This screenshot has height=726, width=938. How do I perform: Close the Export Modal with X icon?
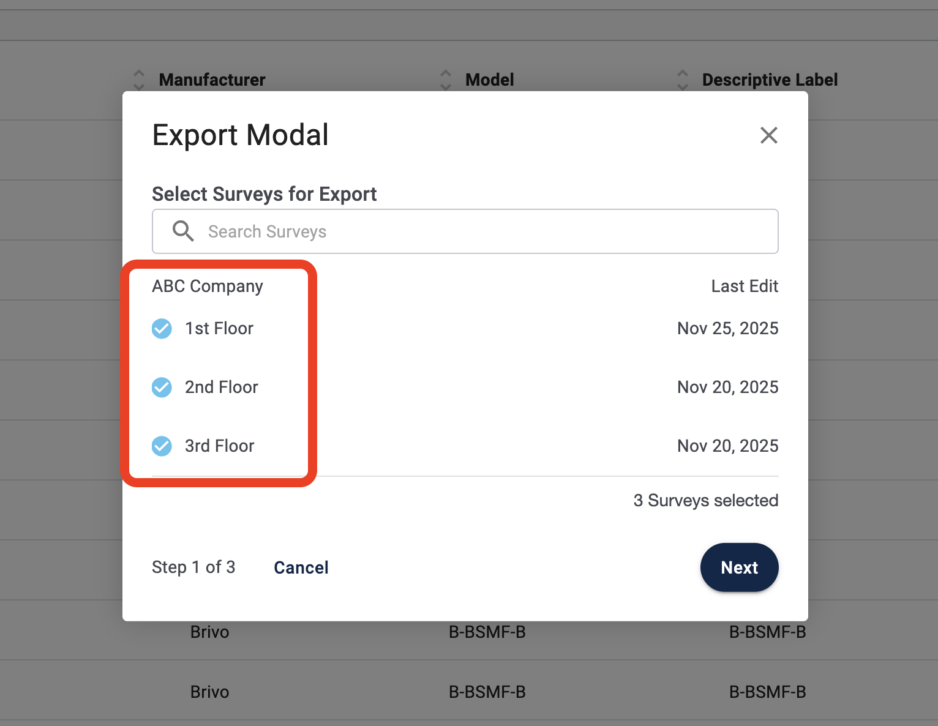tap(768, 135)
